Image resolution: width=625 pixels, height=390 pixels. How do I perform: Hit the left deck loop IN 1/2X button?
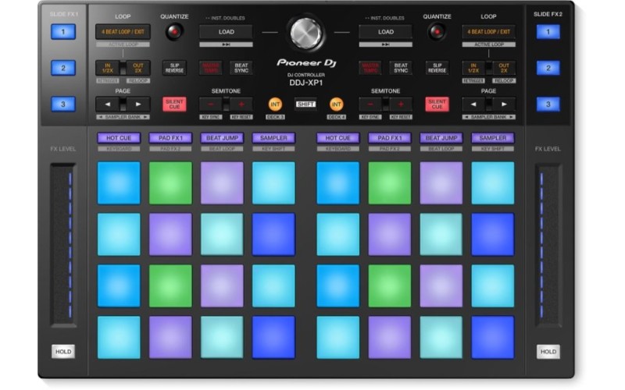pos(108,68)
